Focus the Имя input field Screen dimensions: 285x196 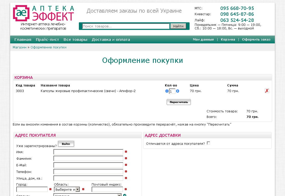(88, 152)
